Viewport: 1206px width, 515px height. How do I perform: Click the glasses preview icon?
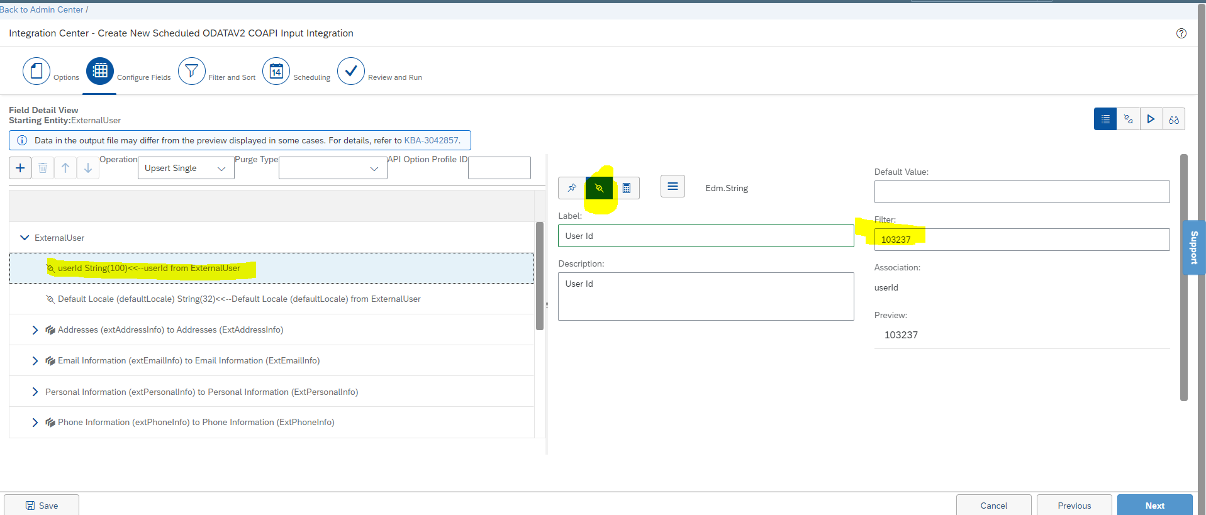pyautogui.click(x=1174, y=119)
